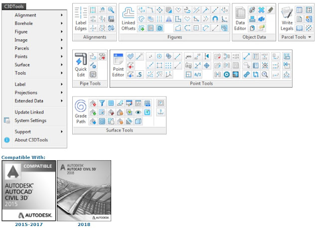
Task: Click the 2015-2017 compatibility link
Action: (29, 225)
